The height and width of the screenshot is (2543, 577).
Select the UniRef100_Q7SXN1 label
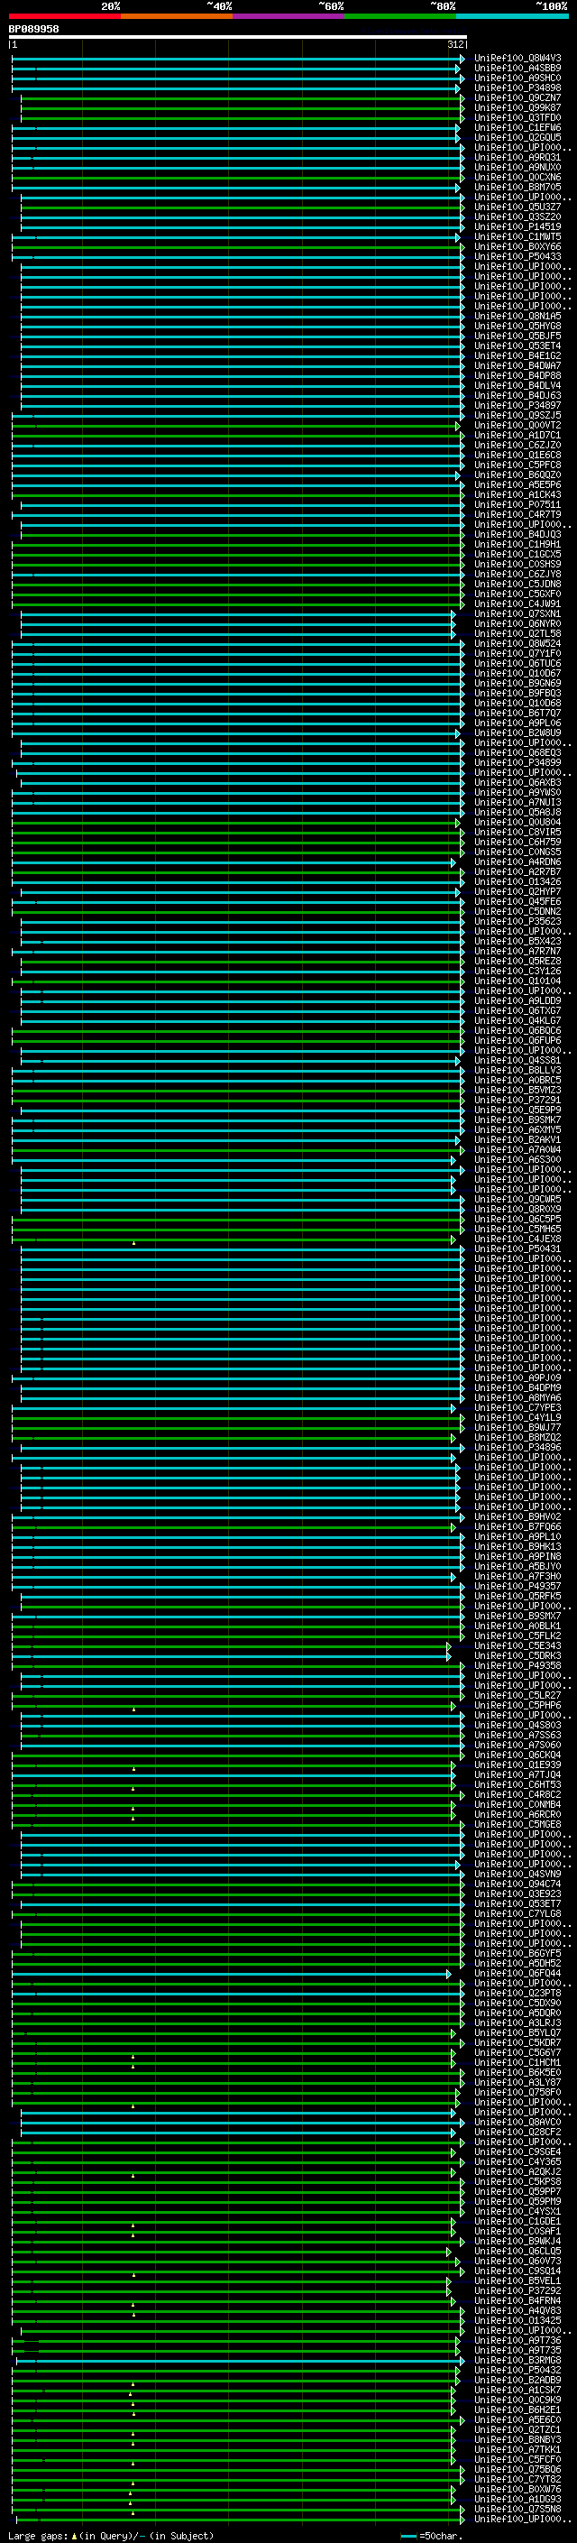[517, 614]
